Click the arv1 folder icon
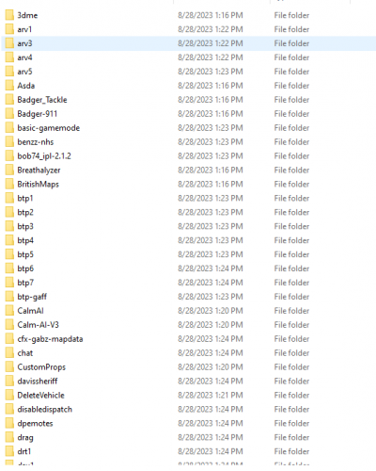This screenshot has width=376, height=471. [x=9, y=29]
